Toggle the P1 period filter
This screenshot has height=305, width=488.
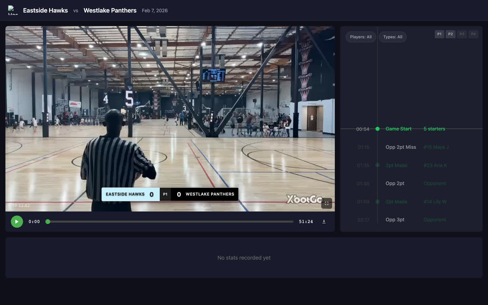(x=439, y=34)
